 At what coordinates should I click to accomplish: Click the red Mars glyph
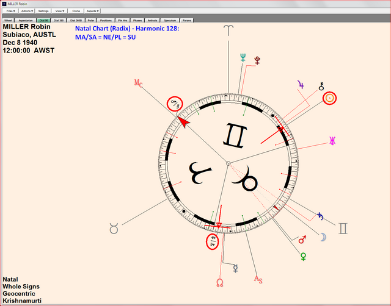[x=302, y=240]
